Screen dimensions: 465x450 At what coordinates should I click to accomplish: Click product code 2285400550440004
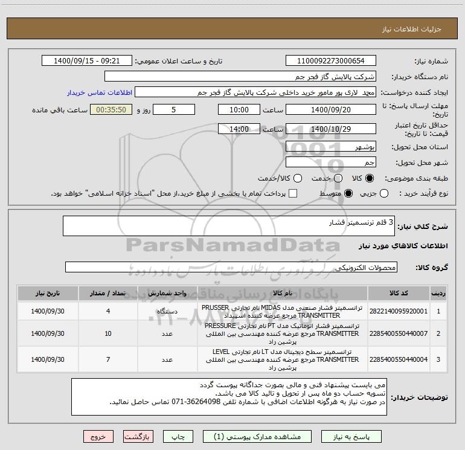coord(399,359)
